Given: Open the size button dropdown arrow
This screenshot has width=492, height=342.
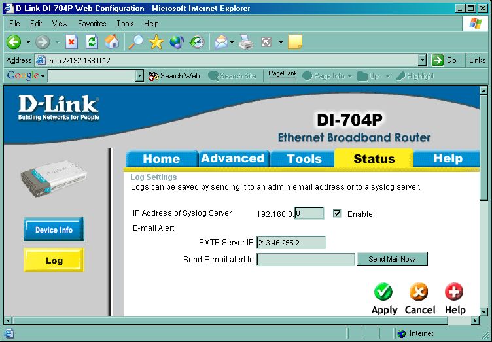Looking at the screenshot, I should coord(281,42).
